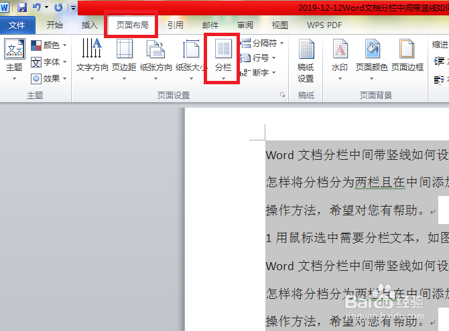The height and width of the screenshot is (331, 449).
Task: Click the first 'Word 文档分栏中间带竖线' heading line
Action: tap(357, 156)
